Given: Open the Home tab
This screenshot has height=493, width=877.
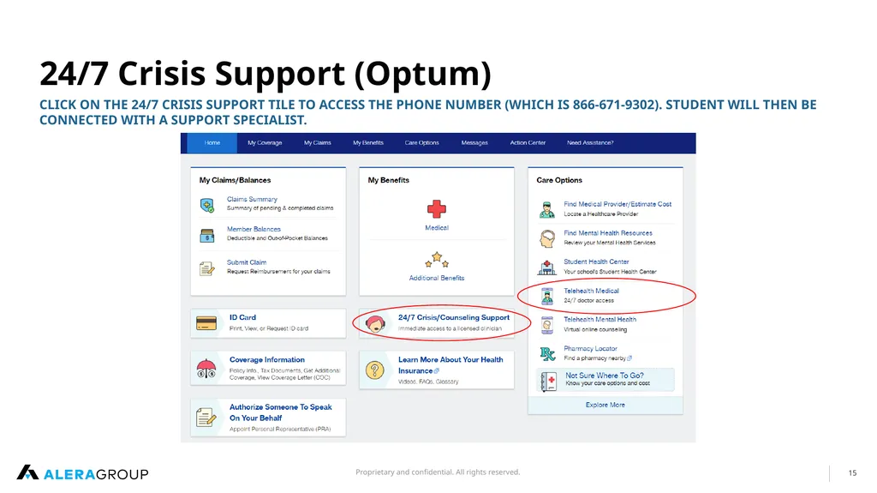Looking at the screenshot, I should [212, 143].
